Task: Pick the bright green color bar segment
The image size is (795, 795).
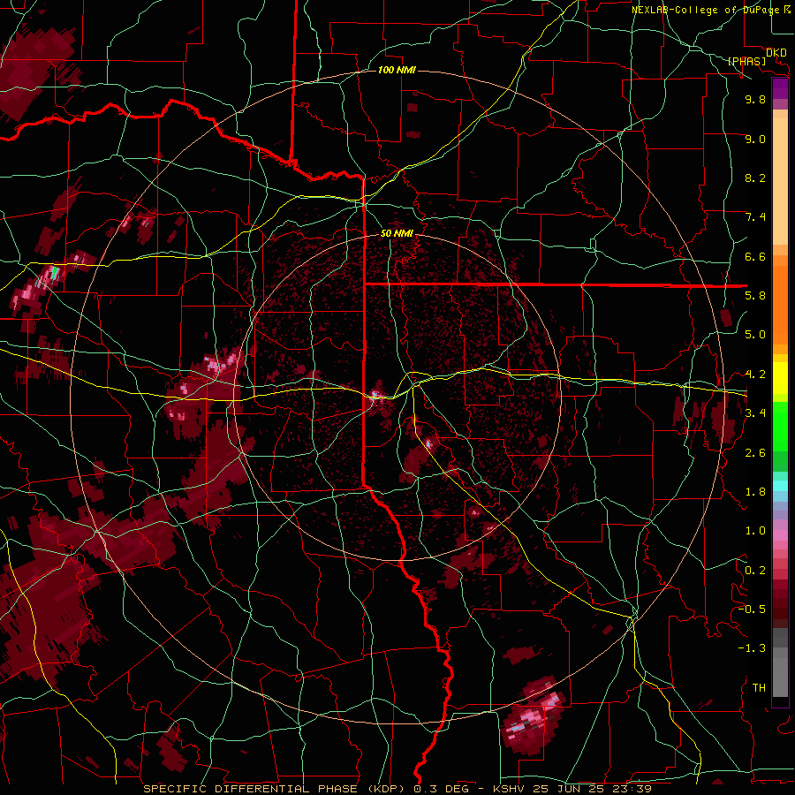Action: pos(780,426)
